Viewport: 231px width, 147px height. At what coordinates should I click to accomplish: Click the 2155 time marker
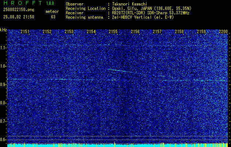(x=113, y=32)
